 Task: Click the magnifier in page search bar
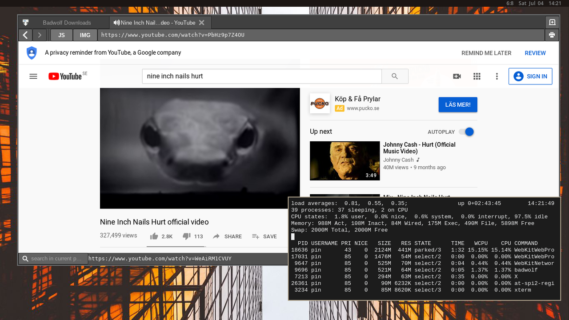[25, 259]
